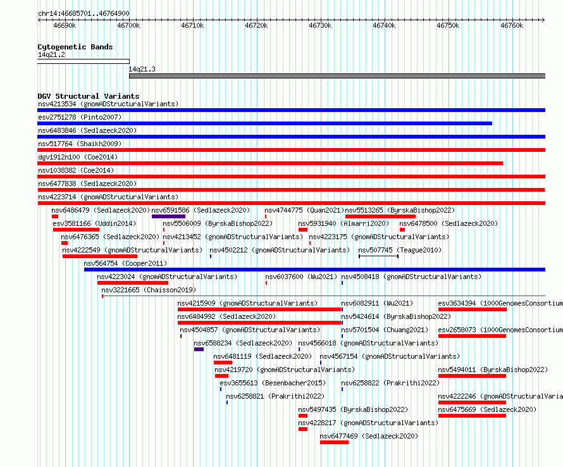The height and width of the screenshot is (467, 563).
Task: Select the blue nsv564754 (Cooper2011) bar
Action: 314,270
